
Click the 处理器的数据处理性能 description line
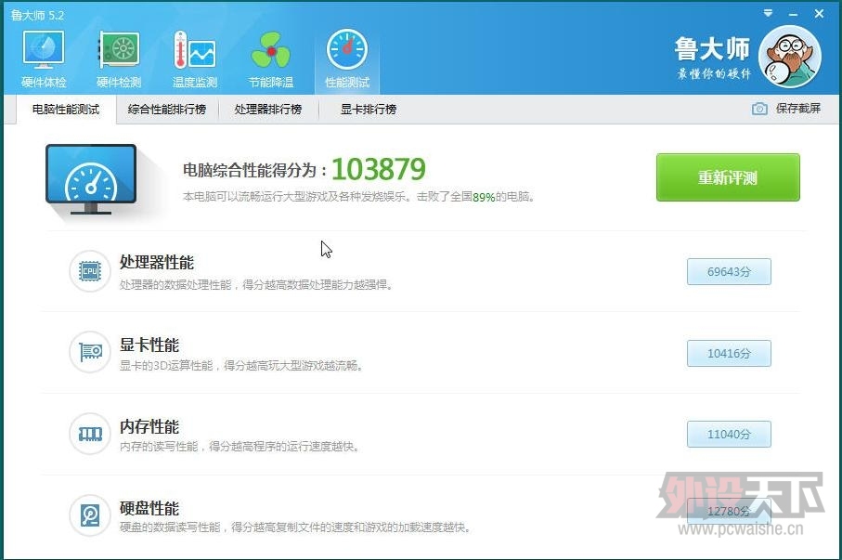point(256,285)
